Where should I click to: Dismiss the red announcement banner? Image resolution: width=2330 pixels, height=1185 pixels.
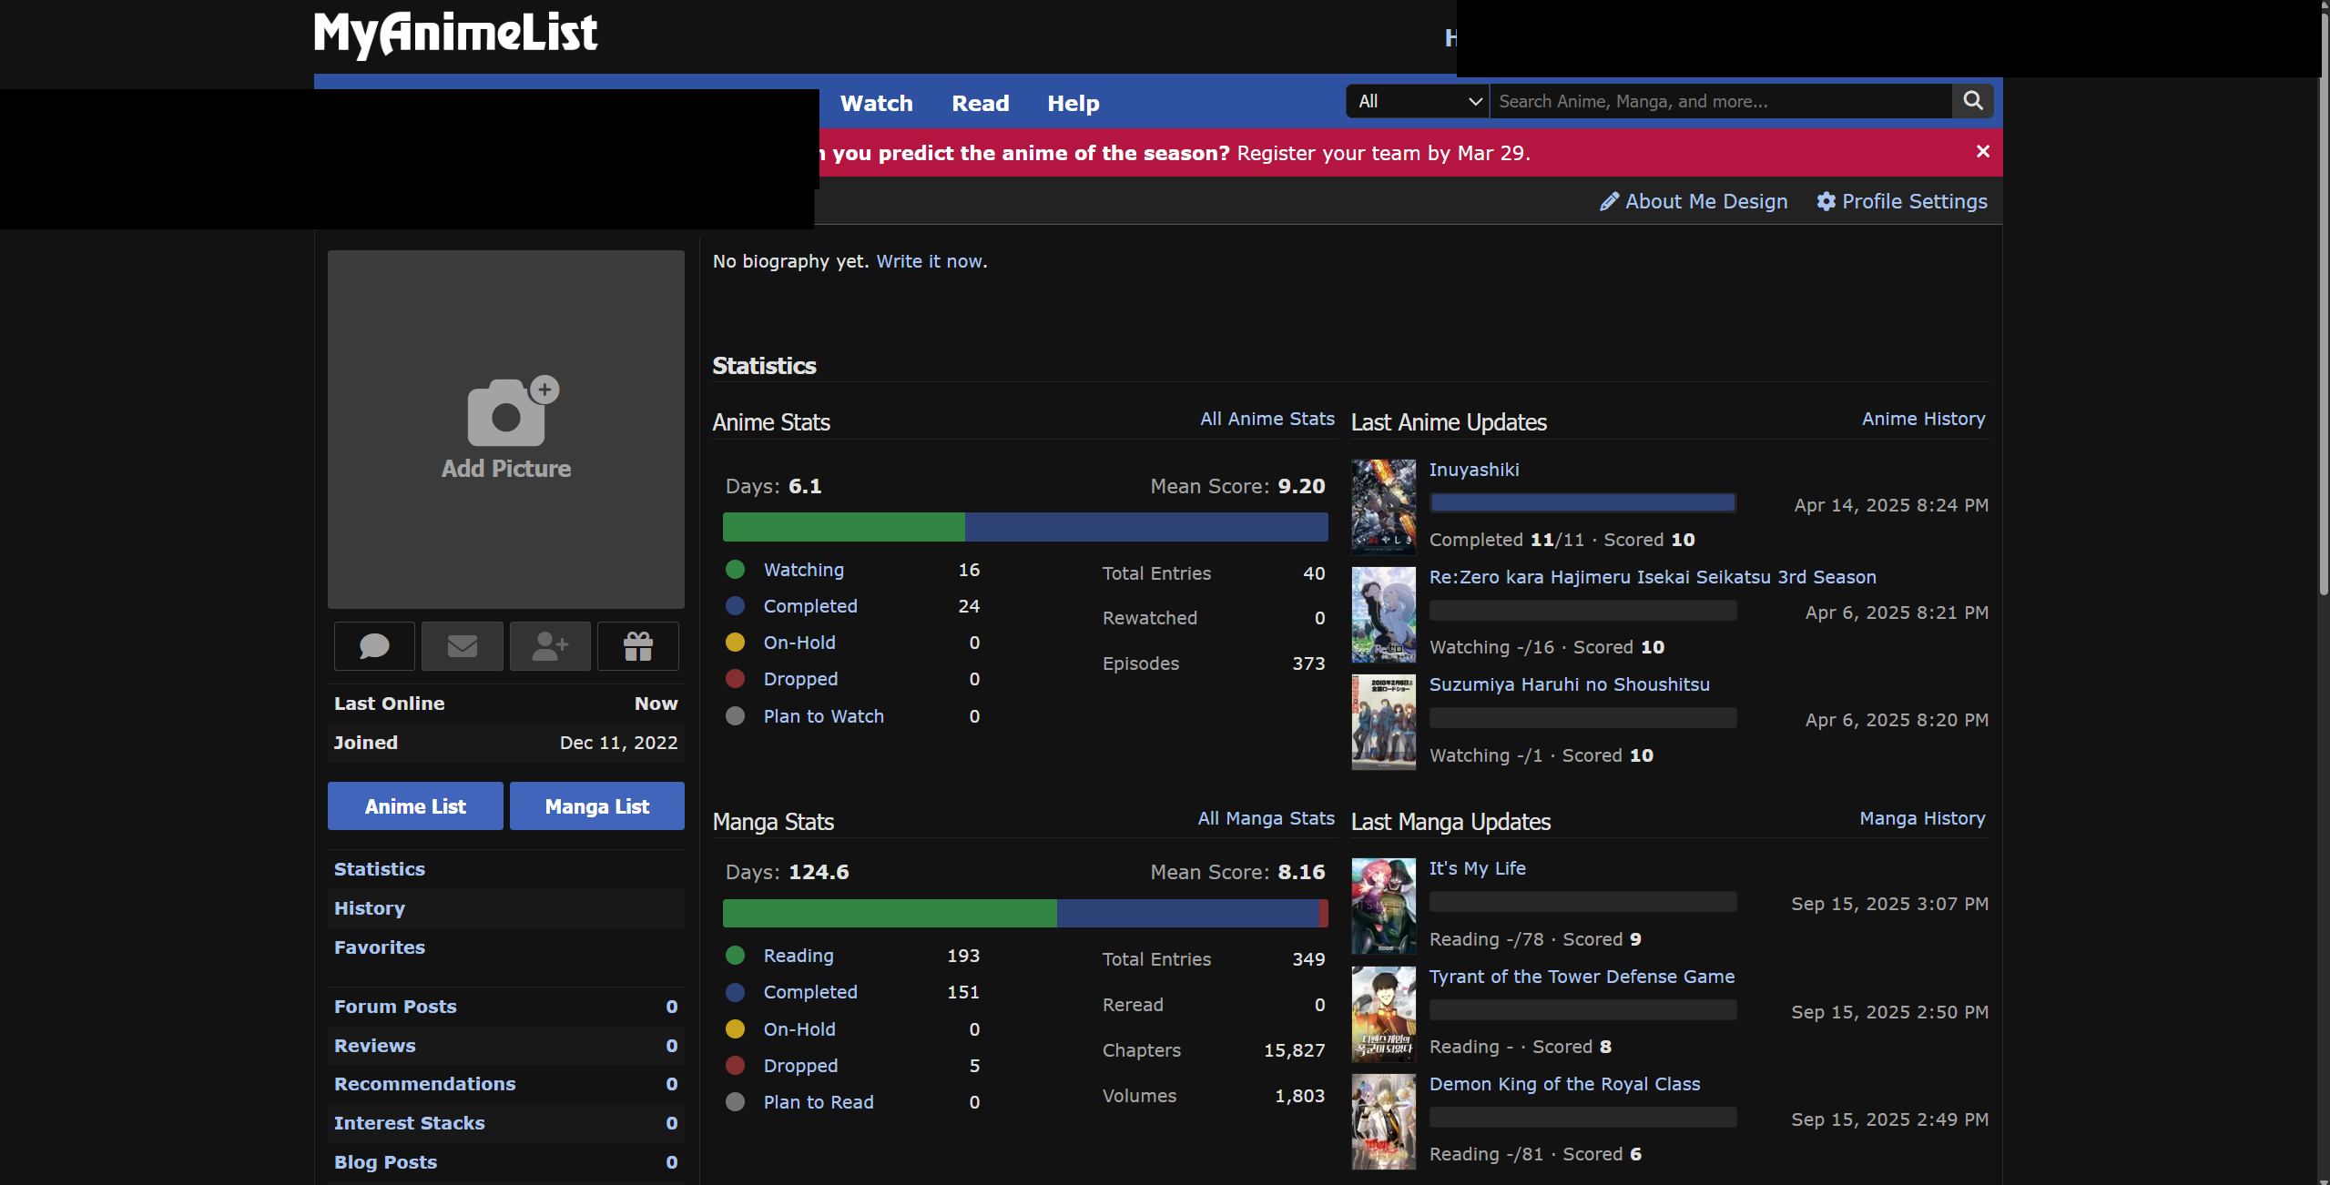tap(1982, 152)
